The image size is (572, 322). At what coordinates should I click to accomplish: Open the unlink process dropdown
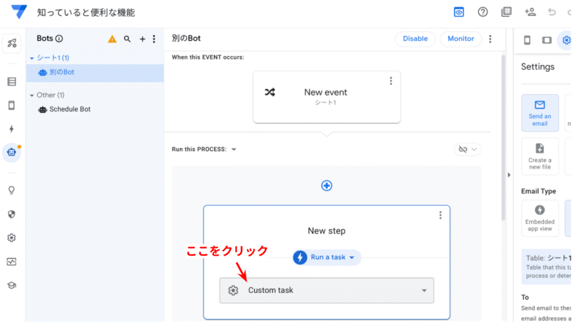(x=468, y=149)
